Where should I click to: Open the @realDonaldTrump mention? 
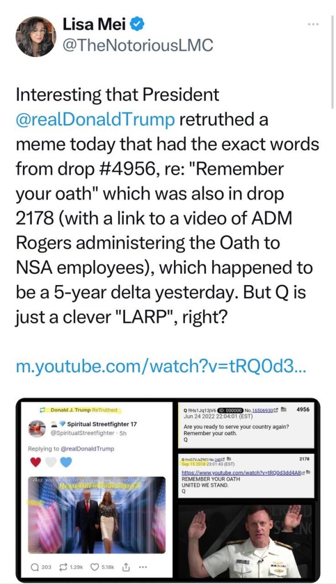95,119
